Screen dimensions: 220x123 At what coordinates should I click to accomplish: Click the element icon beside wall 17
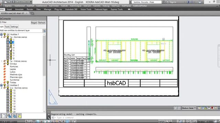click(8, 104)
